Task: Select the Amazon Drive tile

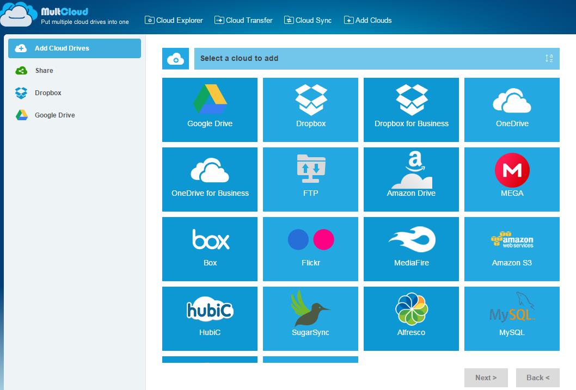Action: coord(411,179)
